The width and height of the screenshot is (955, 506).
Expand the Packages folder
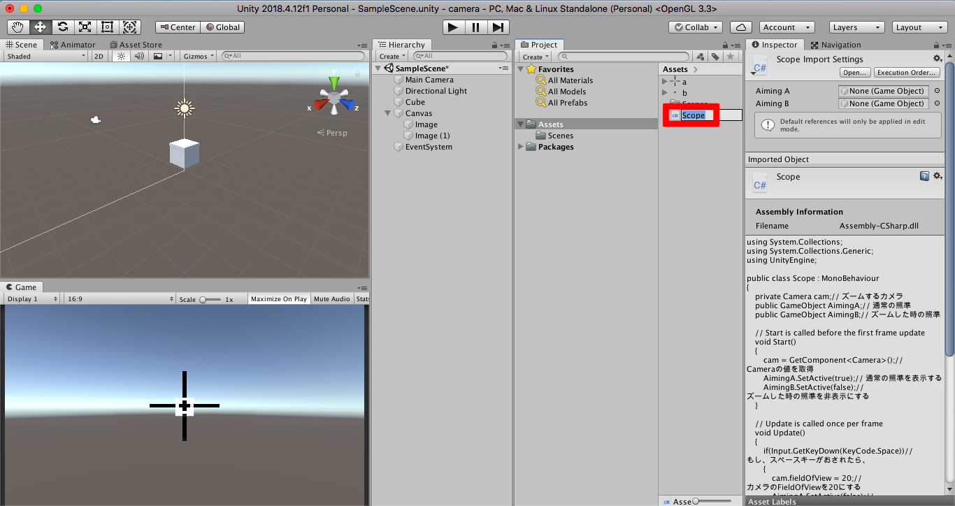click(x=520, y=147)
